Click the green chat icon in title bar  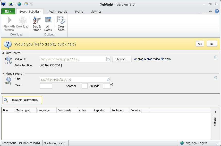[x=11, y=4]
